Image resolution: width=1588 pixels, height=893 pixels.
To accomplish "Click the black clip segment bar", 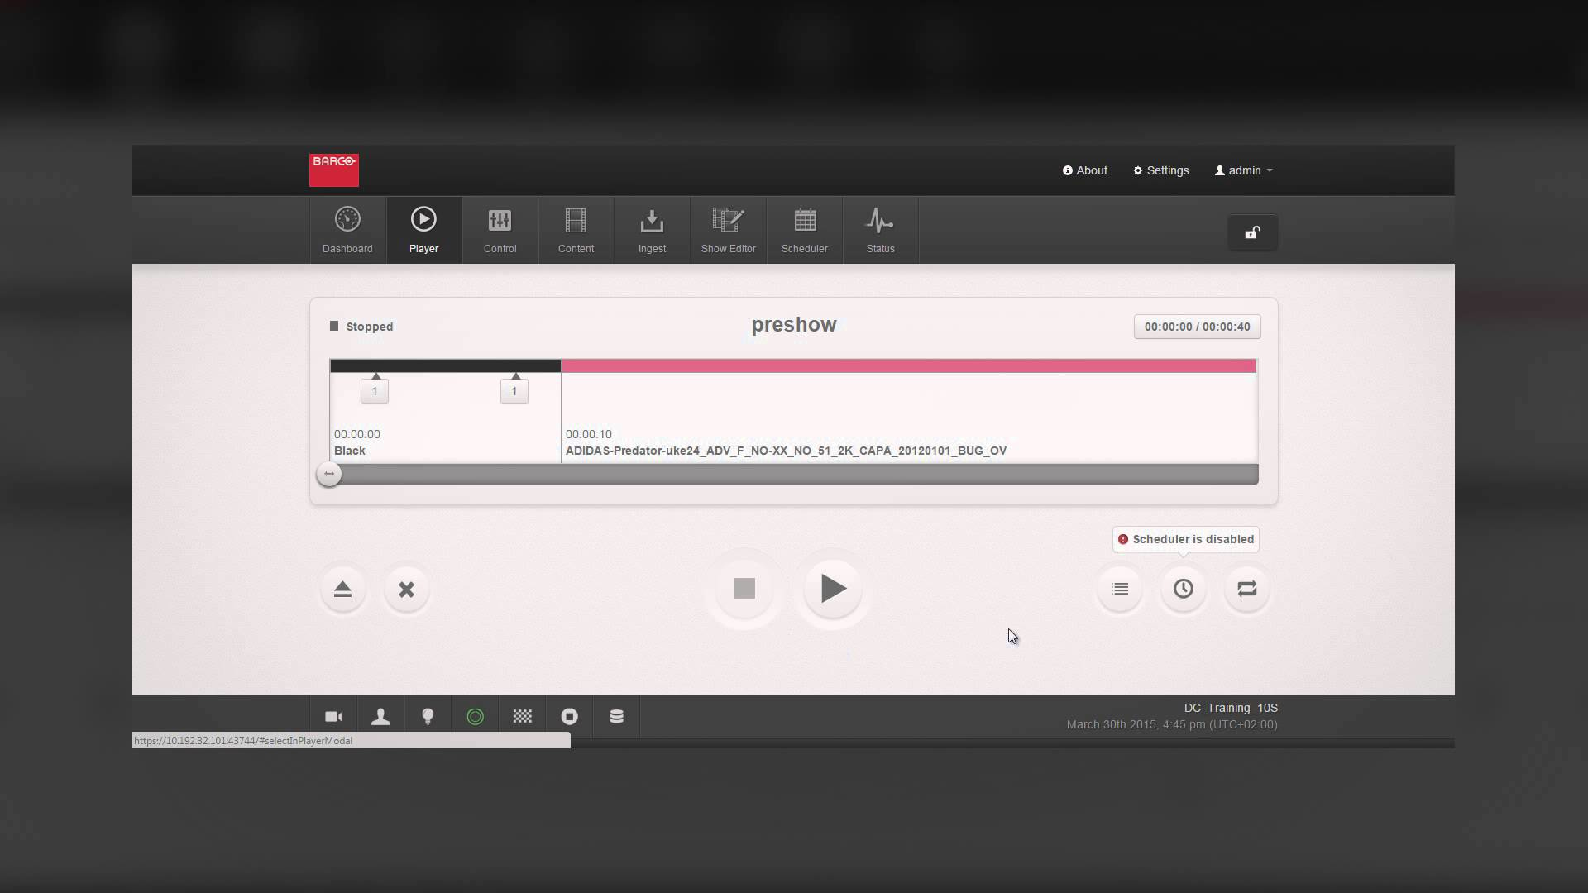I will coord(445,365).
